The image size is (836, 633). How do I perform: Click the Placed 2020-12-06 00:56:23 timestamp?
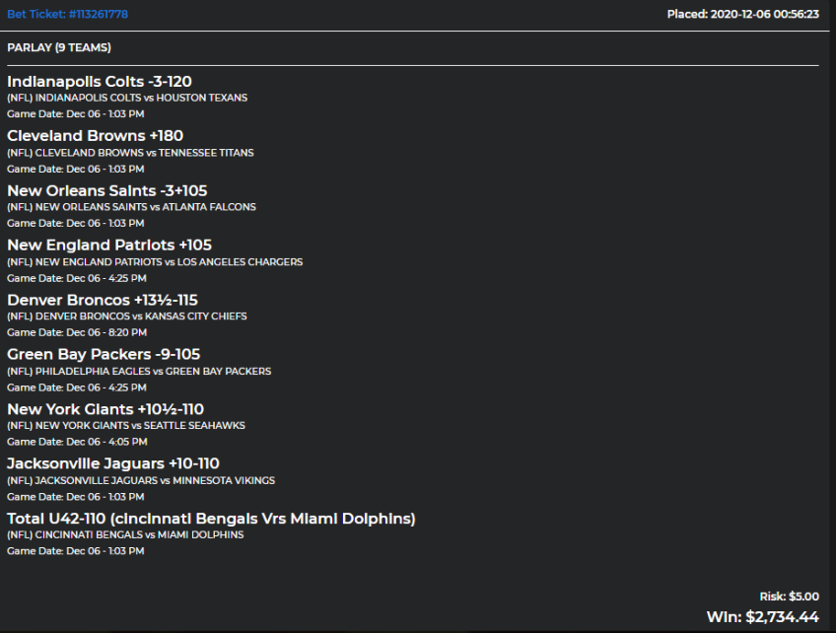742,14
